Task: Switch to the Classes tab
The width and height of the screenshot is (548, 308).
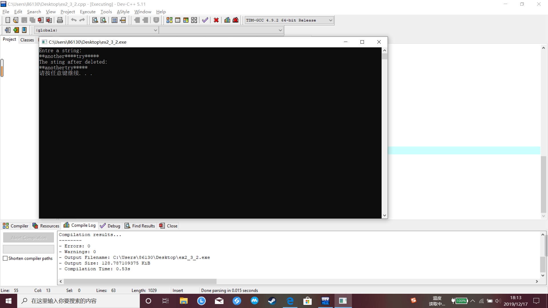Action: pos(27,40)
